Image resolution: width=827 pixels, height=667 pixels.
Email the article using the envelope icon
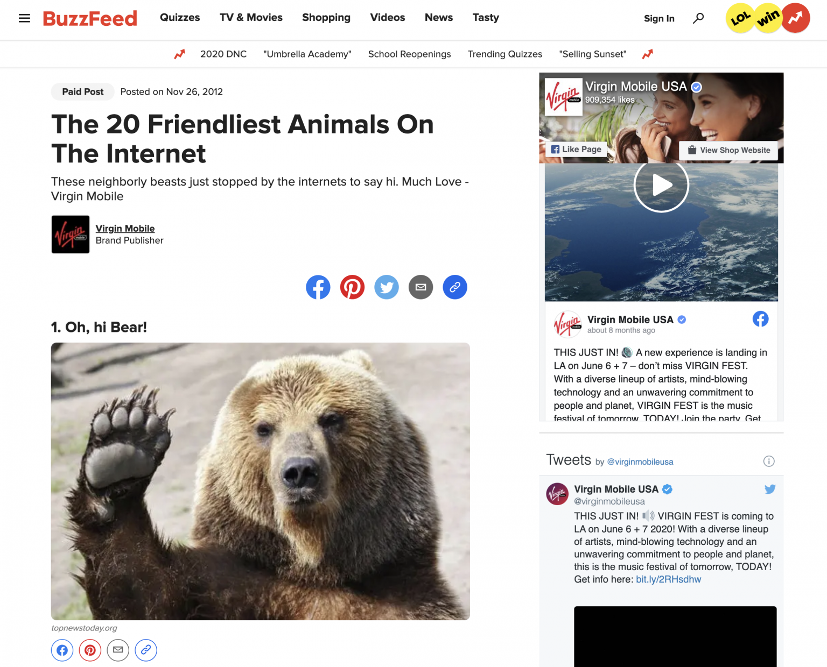(x=420, y=287)
